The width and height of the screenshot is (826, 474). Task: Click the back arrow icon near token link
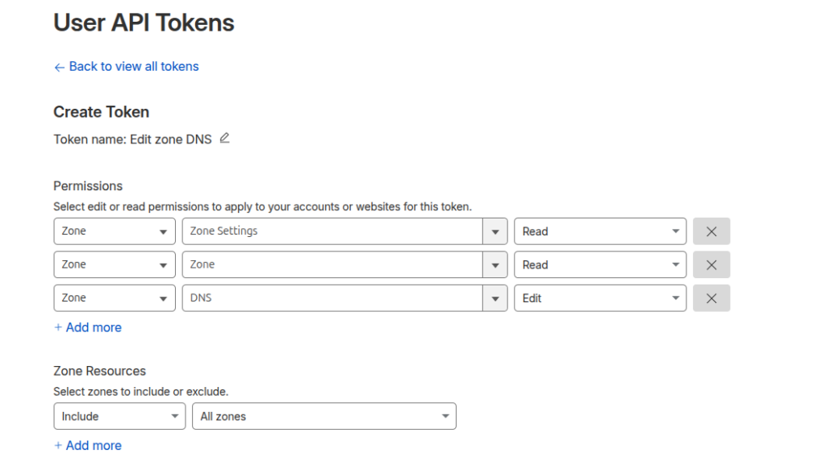coord(59,68)
